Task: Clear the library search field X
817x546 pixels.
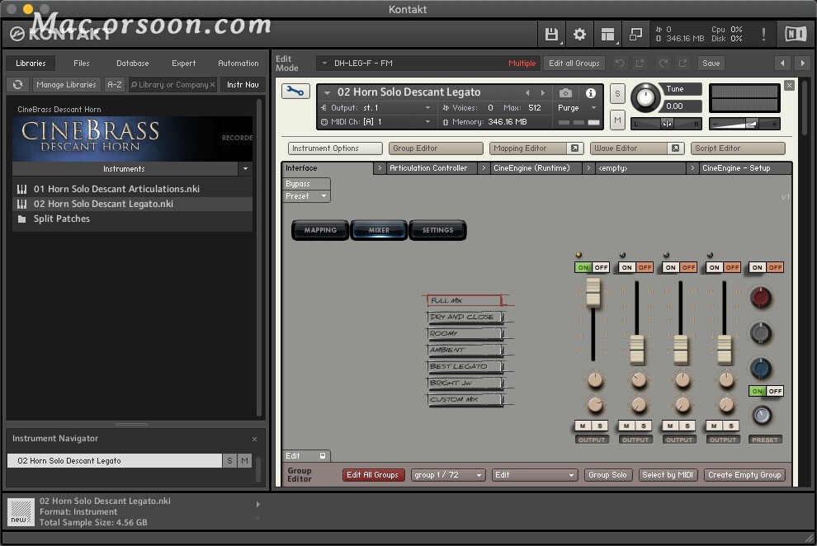Action: pyautogui.click(x=213, y=84)
